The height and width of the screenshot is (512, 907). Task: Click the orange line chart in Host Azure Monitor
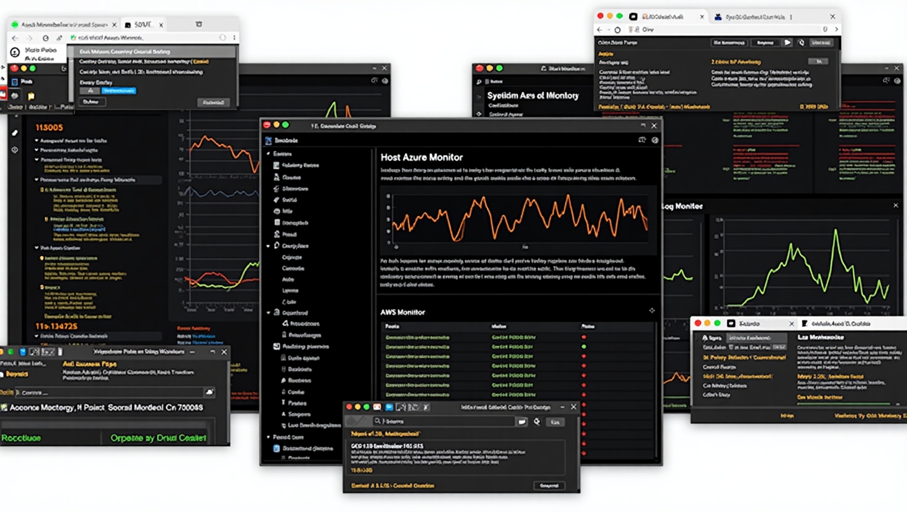519,218
